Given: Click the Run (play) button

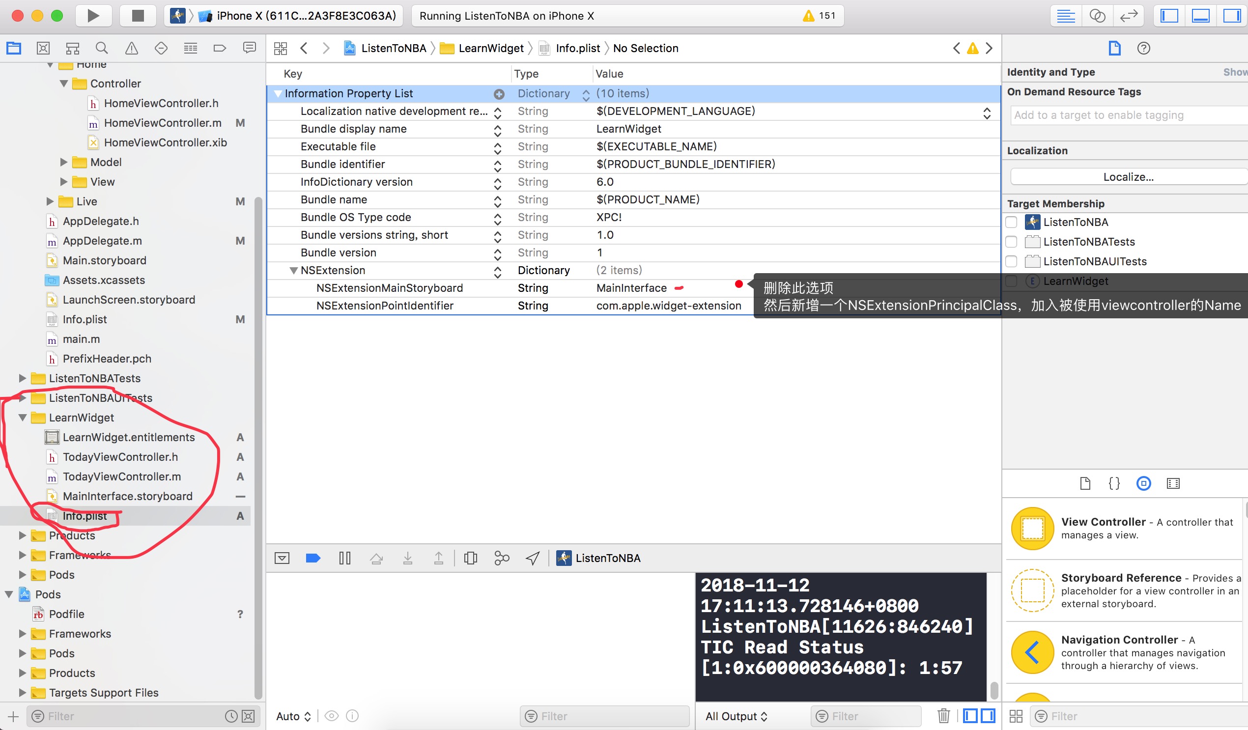Looking at the screenshot, I should (92, 16).
